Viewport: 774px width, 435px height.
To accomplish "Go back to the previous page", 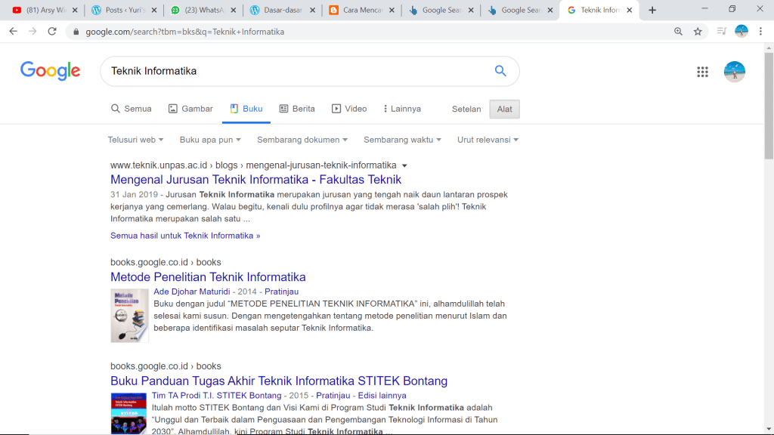I will (13, 32).
